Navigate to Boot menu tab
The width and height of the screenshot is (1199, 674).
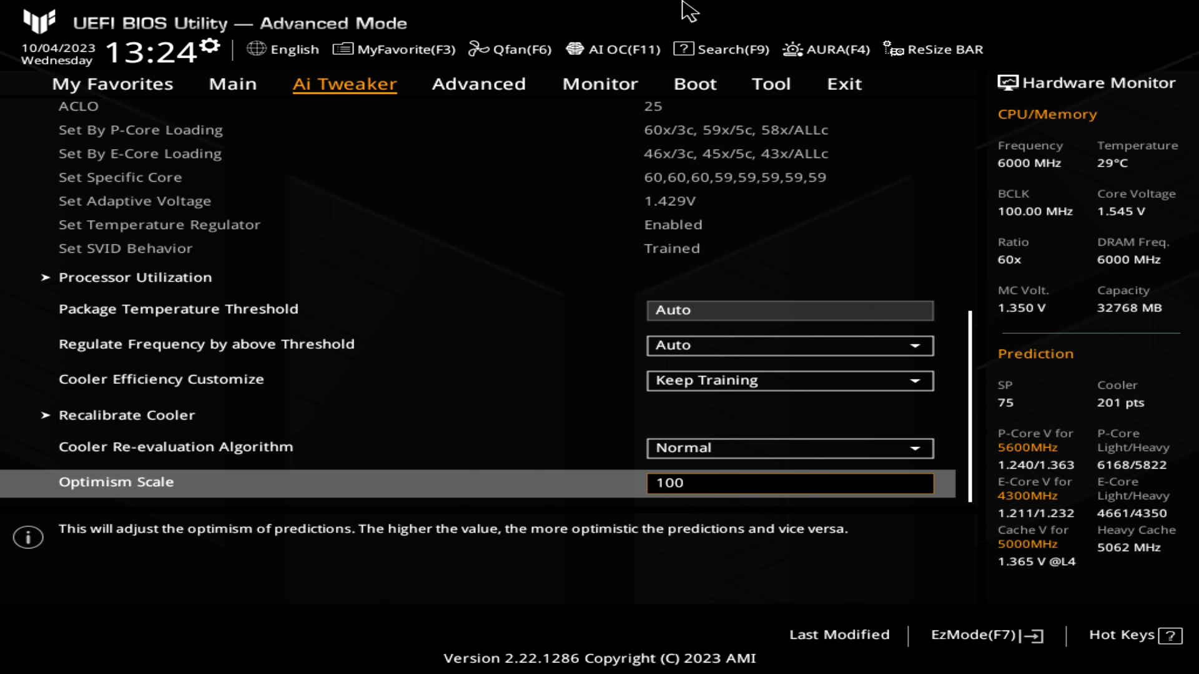(695, 83)
